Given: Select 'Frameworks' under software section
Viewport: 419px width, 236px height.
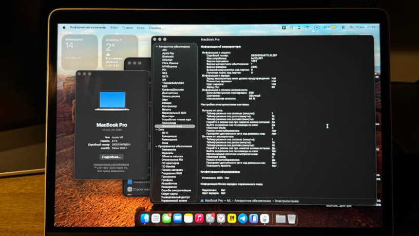Looking at the screenshot, I should click(169, 150).
